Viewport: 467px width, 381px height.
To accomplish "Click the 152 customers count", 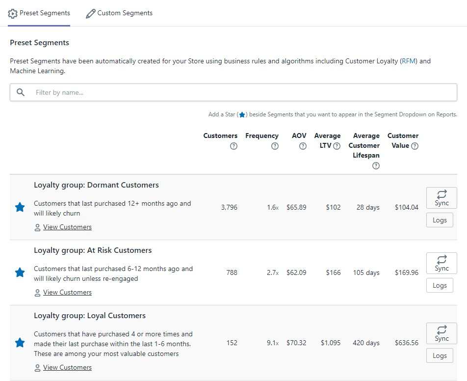I will [x=232, y=343].
